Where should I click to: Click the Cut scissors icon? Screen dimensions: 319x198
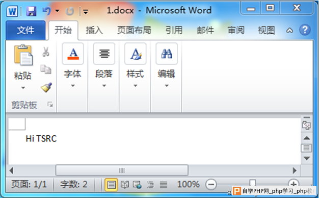point(46,52)
